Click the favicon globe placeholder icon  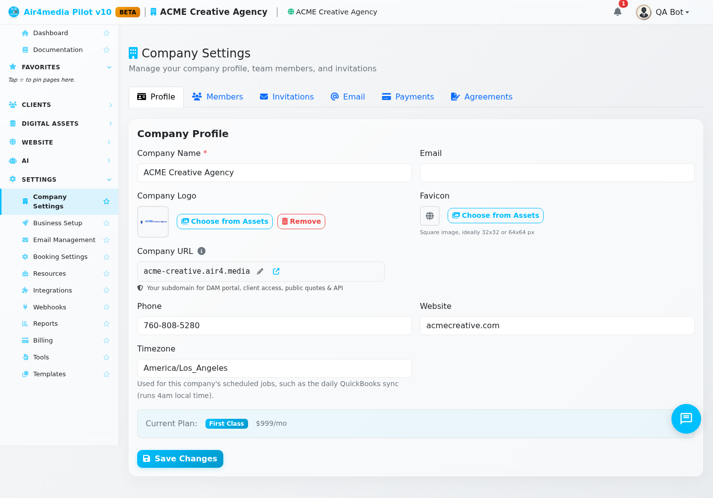click(430, 216)
